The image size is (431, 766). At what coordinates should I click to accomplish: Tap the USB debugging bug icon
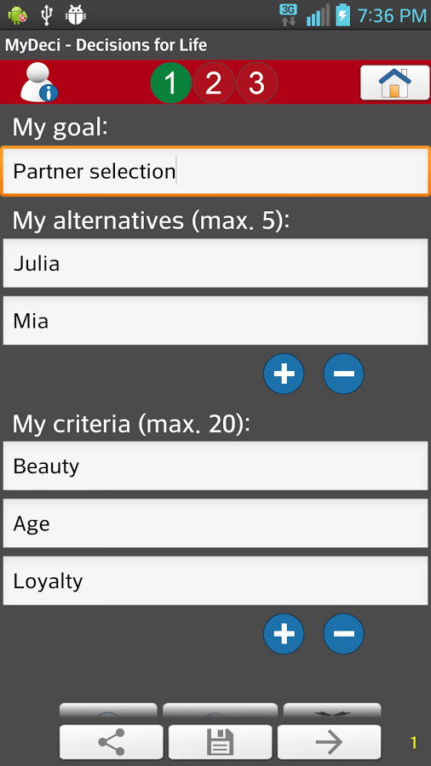pyautogui.click(x=75, y=15)
